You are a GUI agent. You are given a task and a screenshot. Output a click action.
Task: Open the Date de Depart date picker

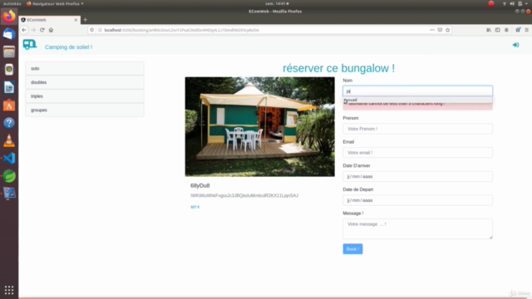point(417,200)
